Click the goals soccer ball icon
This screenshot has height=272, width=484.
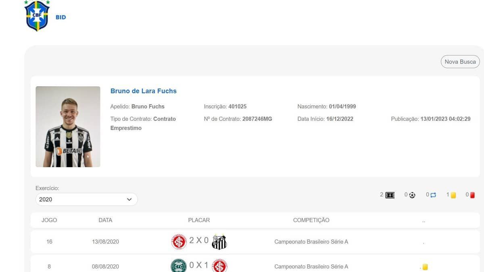point(412,195)
